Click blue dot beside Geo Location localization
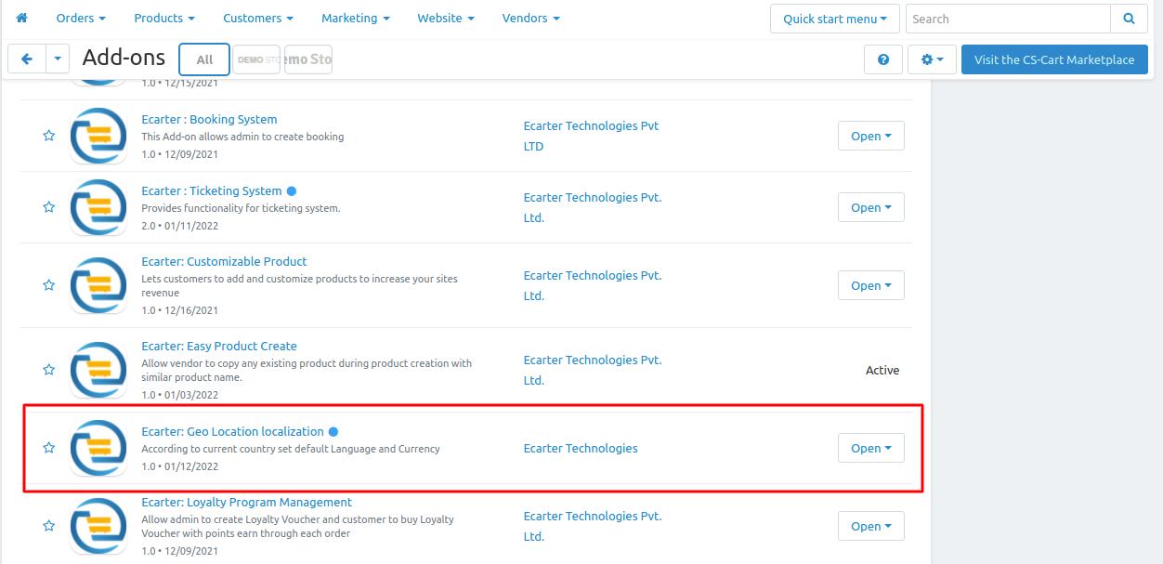Viewport: 1163px width, 564px height. click(x=333, y=432)
